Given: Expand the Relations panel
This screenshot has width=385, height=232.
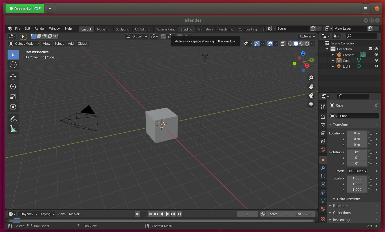Looking at the screenshot, I should (x=340, y=206).
